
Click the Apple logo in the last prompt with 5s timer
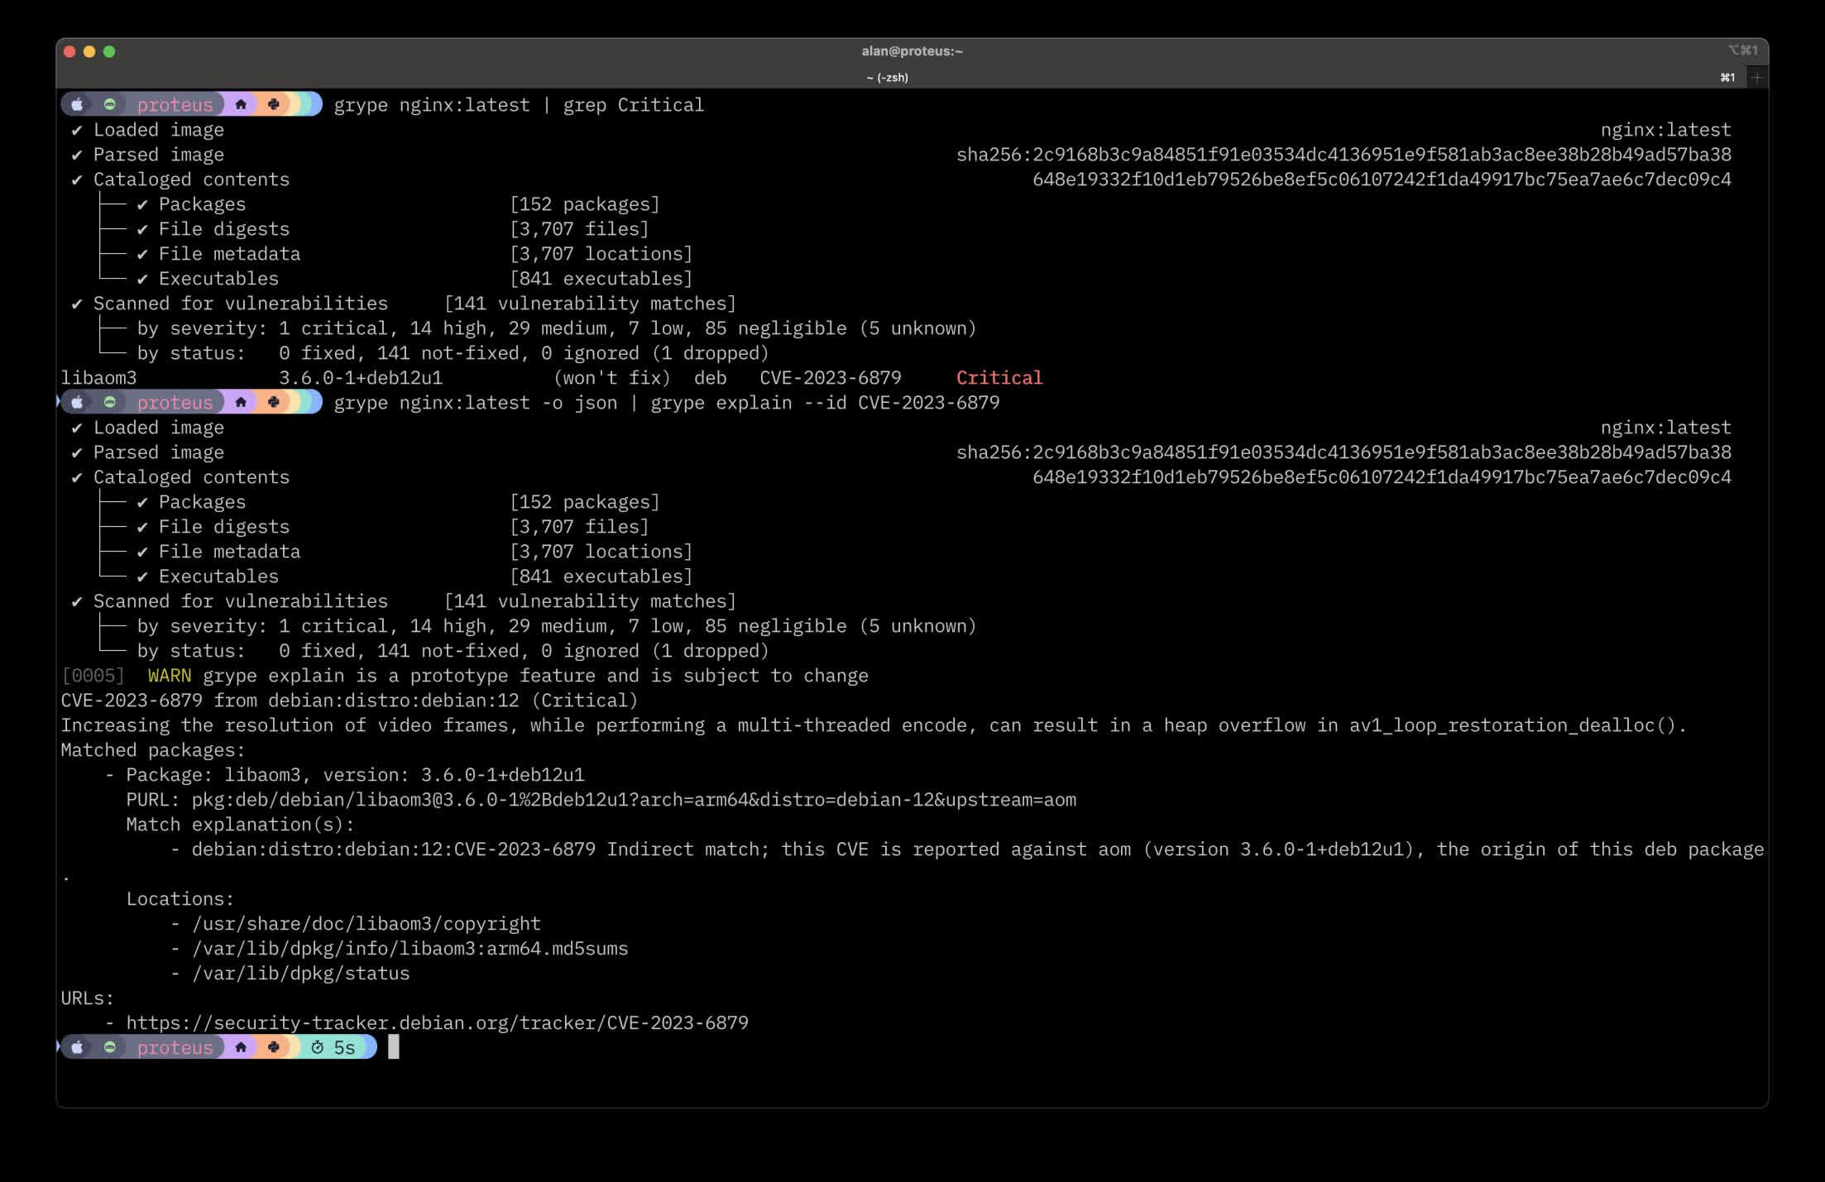tap(77, 1047)
